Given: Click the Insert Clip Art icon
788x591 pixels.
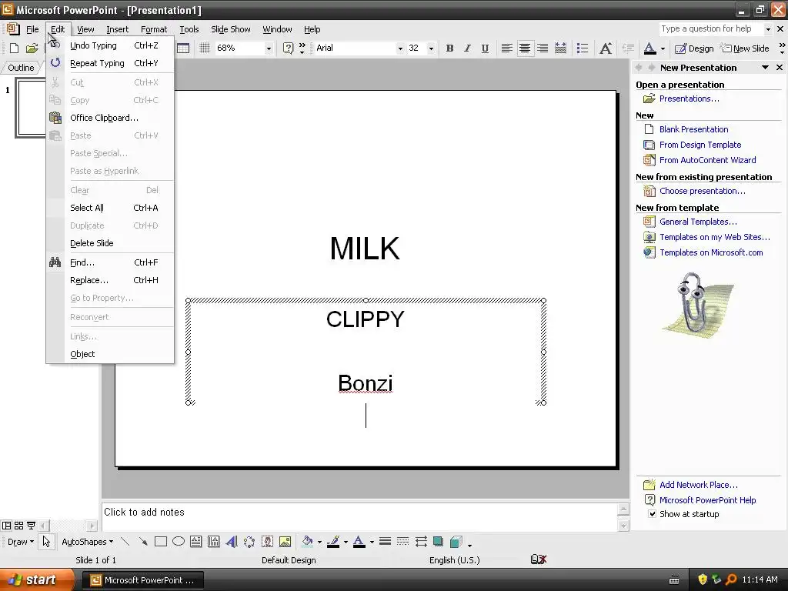Looking at the screenshot, I should [x=267, y=541].
